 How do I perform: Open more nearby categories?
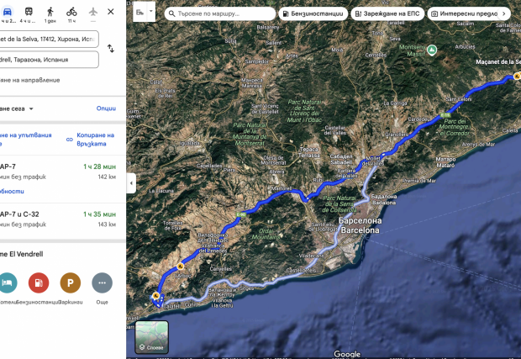pyautogui.click(x=102, y=282)
